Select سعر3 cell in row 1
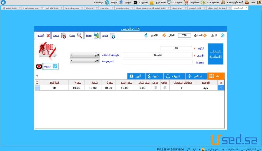262x151 pixels. tap(93, 88)
